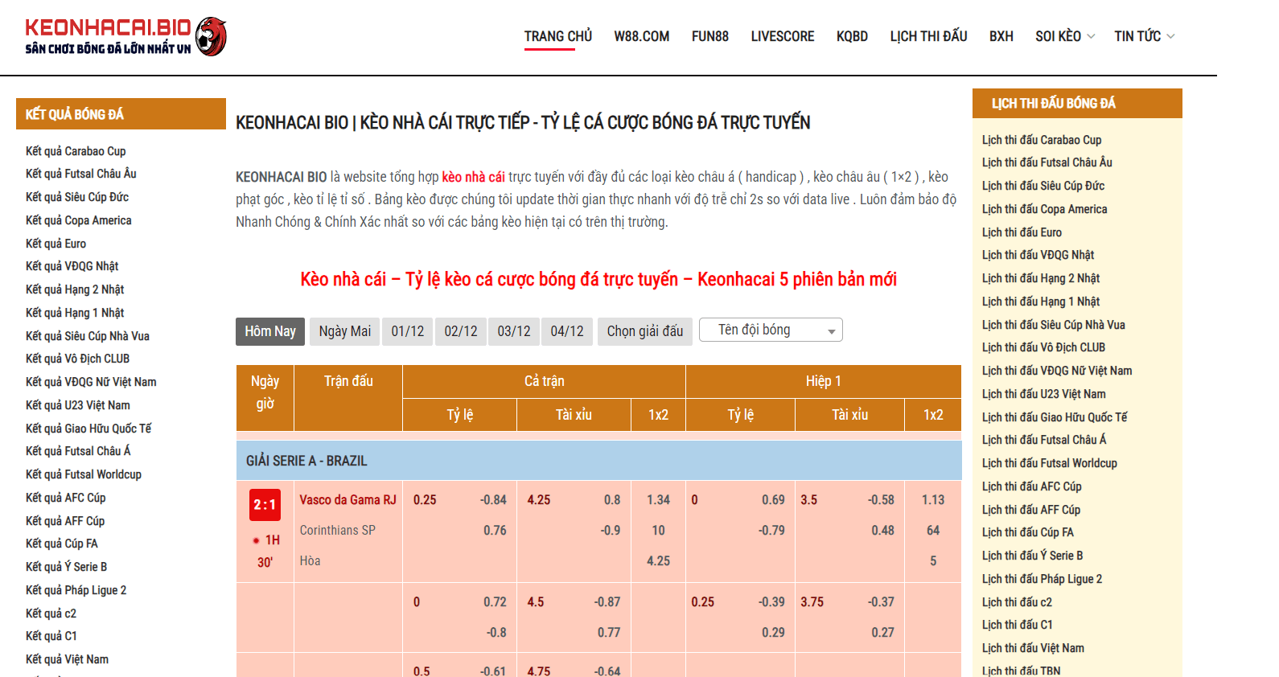Open Kết quả Giao Hữu Quốc Tế link
1279x677 pixels.
point(88,429)
